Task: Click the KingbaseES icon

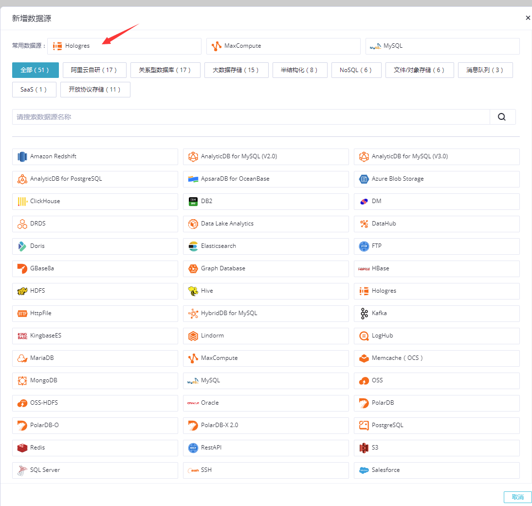Action: click(x=22, y=336)
